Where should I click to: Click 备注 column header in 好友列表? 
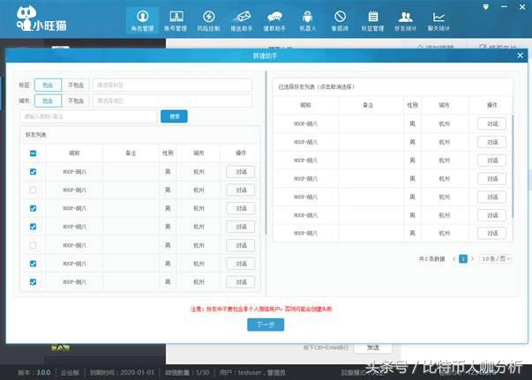click(131, 153)
